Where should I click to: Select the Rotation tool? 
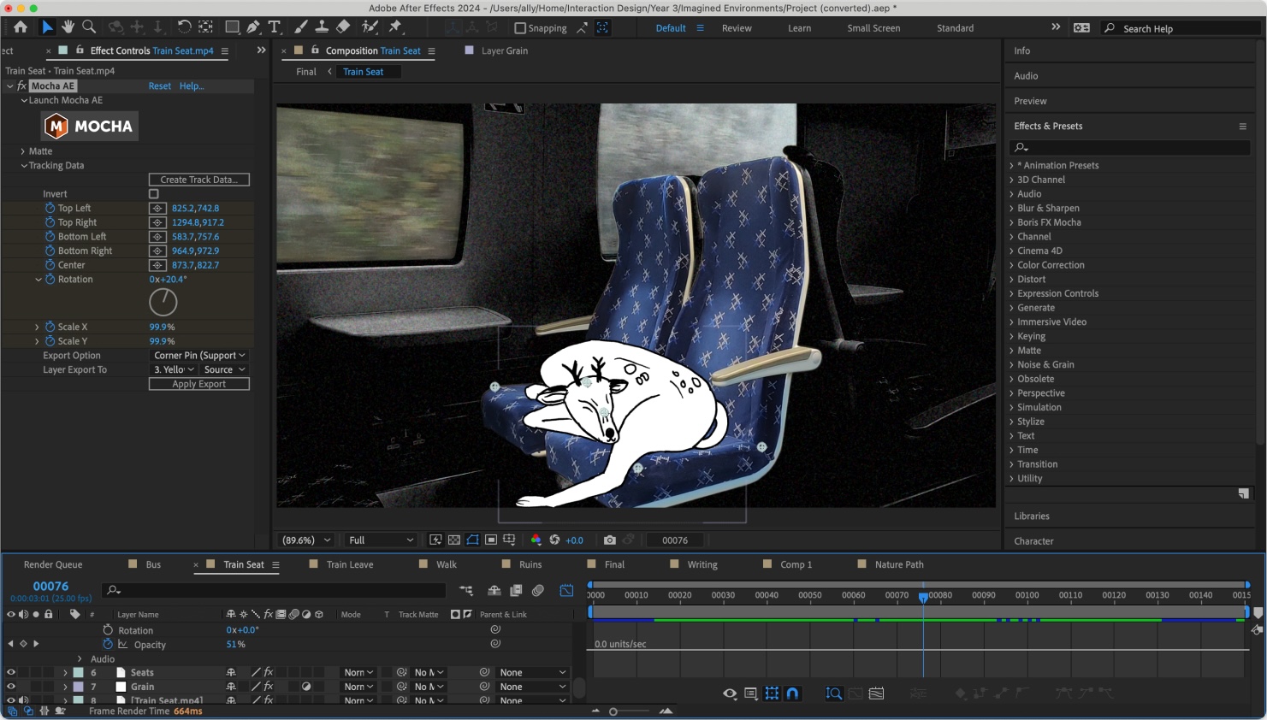184,27
